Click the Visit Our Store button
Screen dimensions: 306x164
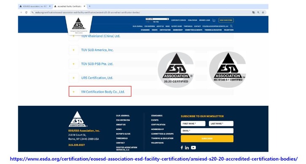click(x=226, y=20)
